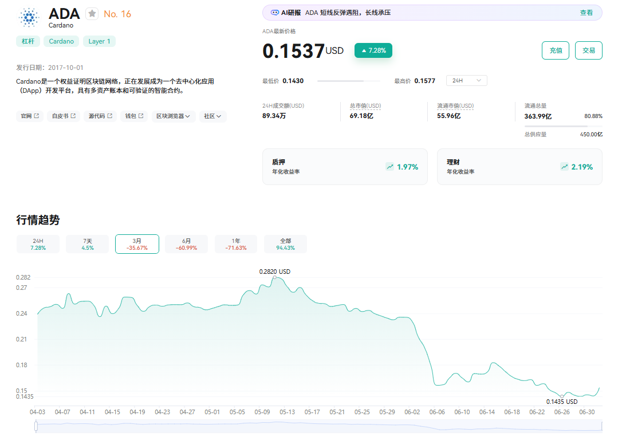
Task: Click the 行情趋势 heading
Action: (38, 220)
